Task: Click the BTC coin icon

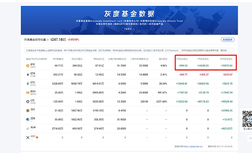Action: pyautogui.click(x=28, y=66)
